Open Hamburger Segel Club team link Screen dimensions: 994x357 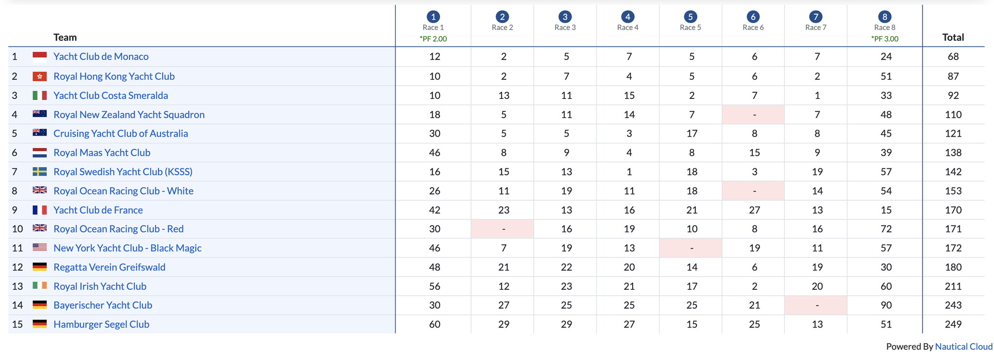(x=101, y=324)
